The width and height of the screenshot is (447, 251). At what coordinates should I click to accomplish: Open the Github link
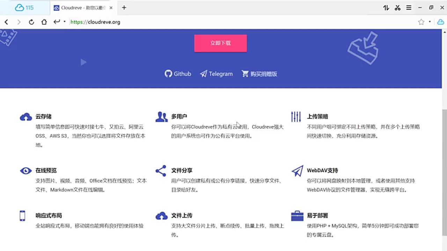click(x=178, y=74)
